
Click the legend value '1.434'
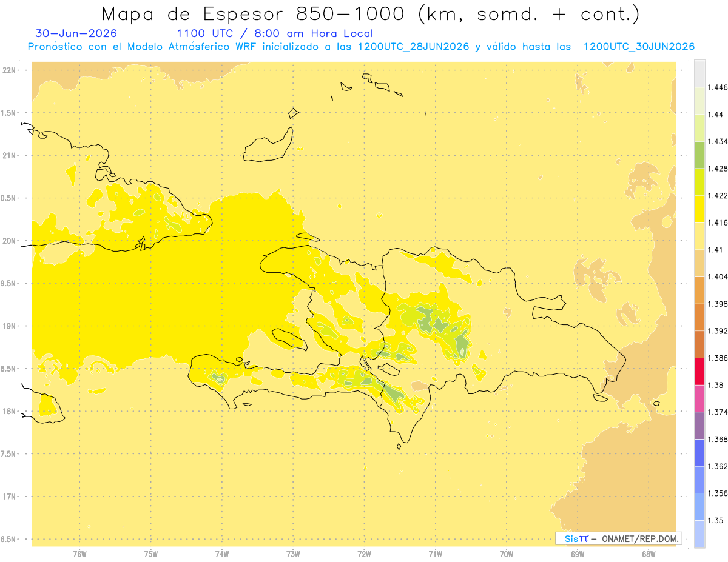point(719,141)
